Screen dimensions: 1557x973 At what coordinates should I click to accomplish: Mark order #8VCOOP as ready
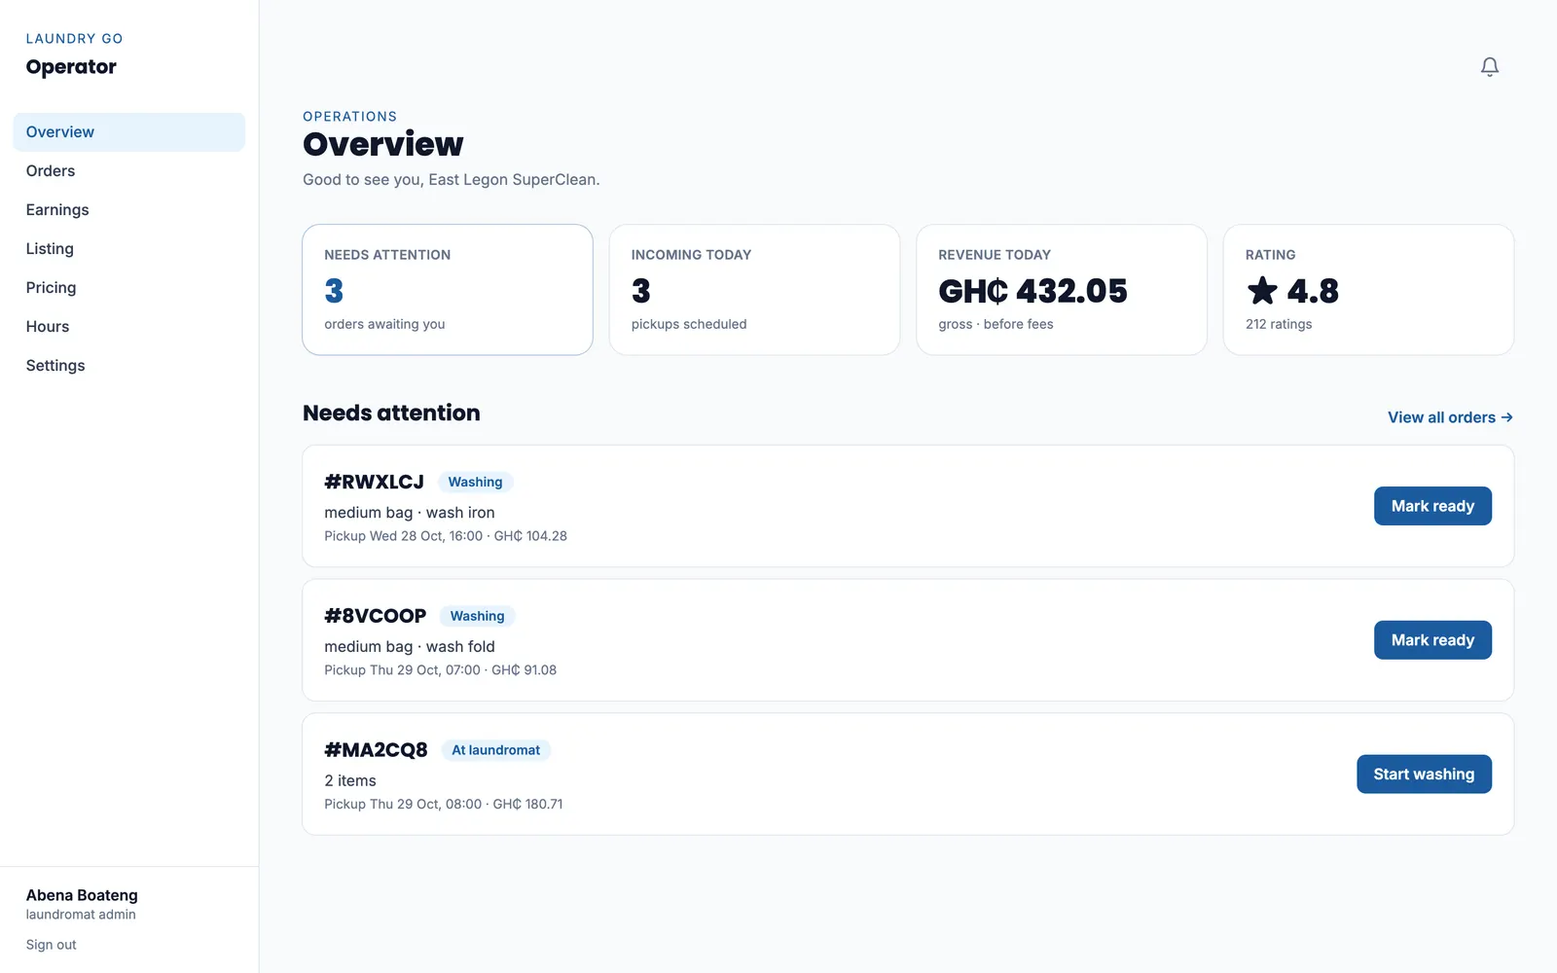tap(1432, 640)
